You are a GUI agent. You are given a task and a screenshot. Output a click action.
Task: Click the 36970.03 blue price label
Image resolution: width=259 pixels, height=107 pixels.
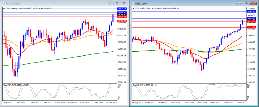(x=122, y=9)
